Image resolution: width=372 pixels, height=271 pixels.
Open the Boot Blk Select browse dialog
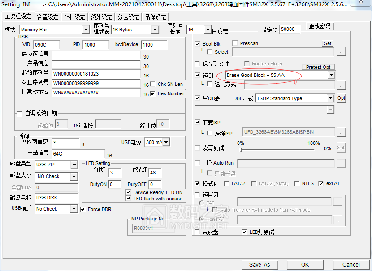(x=341, y=51)
